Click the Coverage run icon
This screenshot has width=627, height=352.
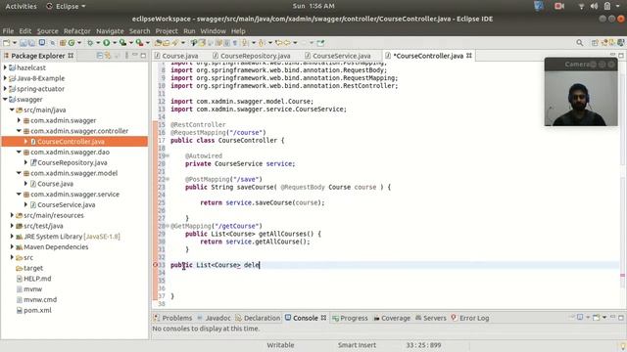[122, 43]
